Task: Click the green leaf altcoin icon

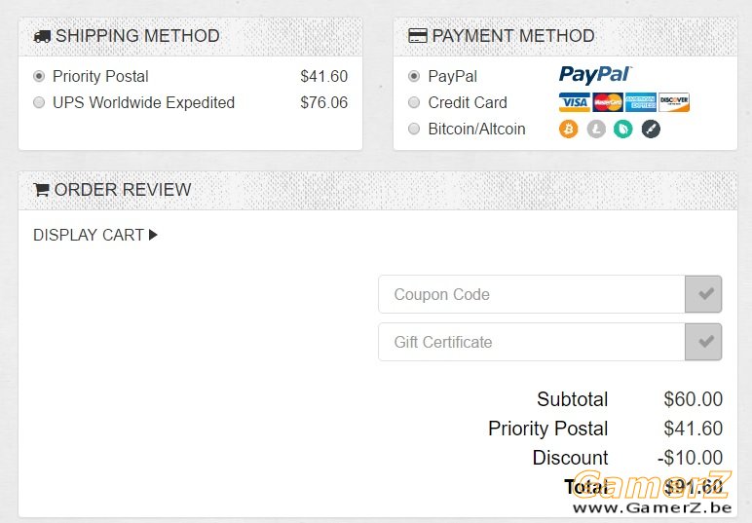Action: 623,129
